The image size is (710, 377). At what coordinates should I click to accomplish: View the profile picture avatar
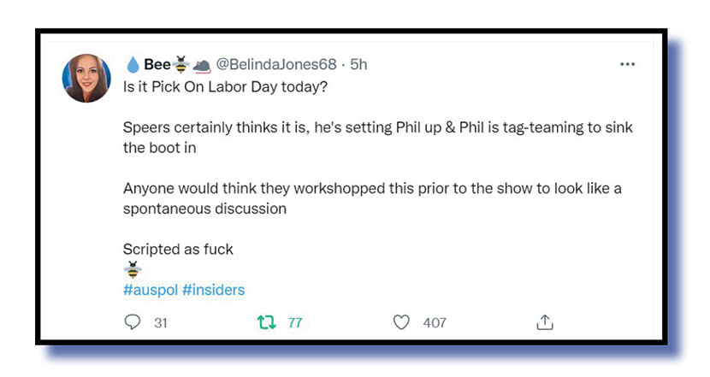[x=86, y=79]
